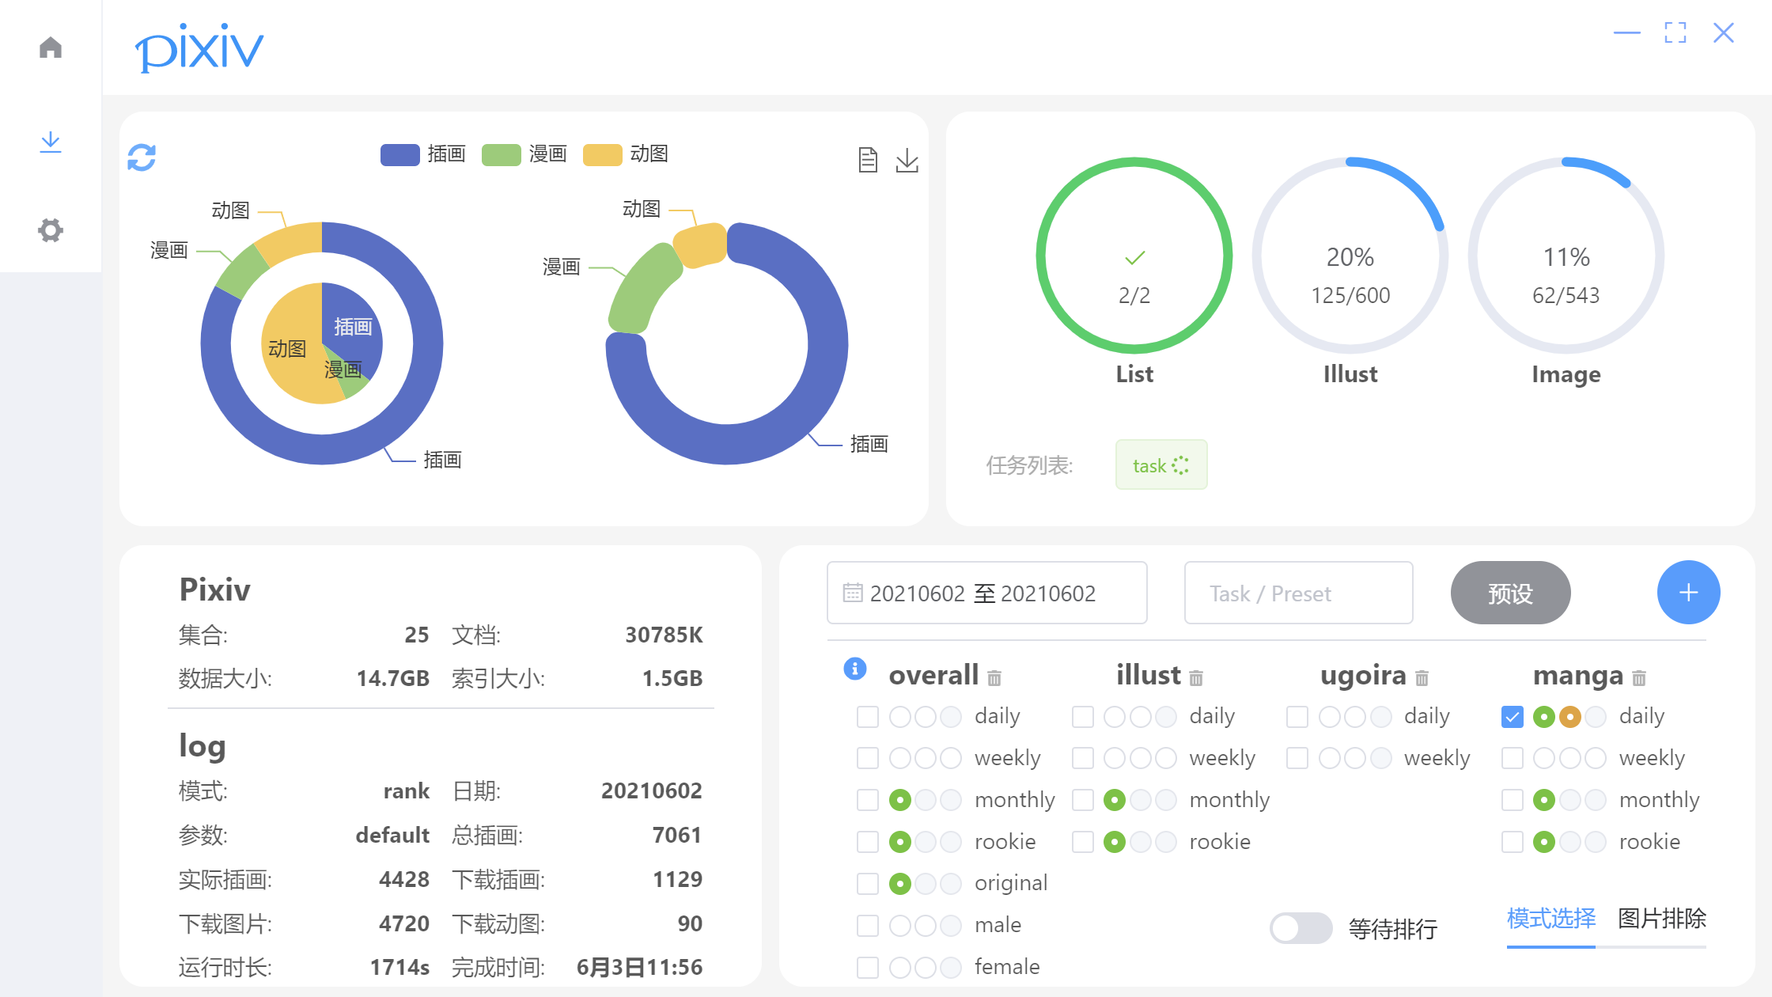Click the trash icon beside manga
The image size is (1772, 997).
1639,678
